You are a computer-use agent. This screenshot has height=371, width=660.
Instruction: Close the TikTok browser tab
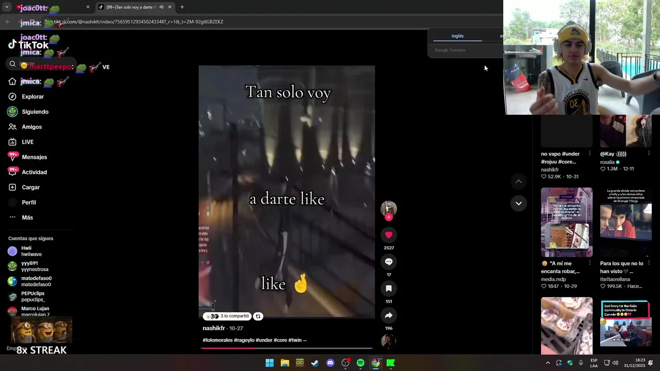point(170,7)
